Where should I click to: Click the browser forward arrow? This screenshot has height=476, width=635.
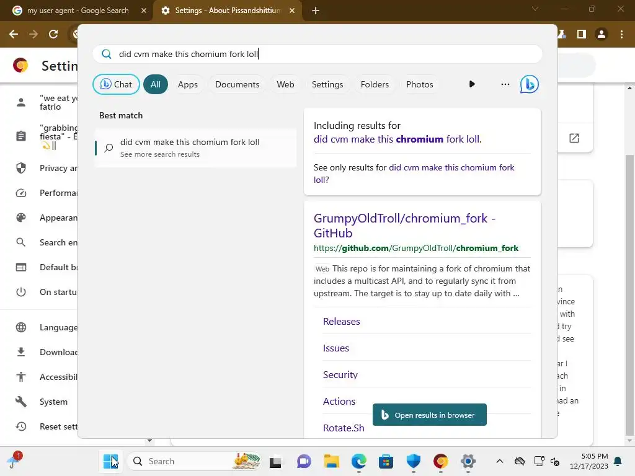(x=33, y=35)
